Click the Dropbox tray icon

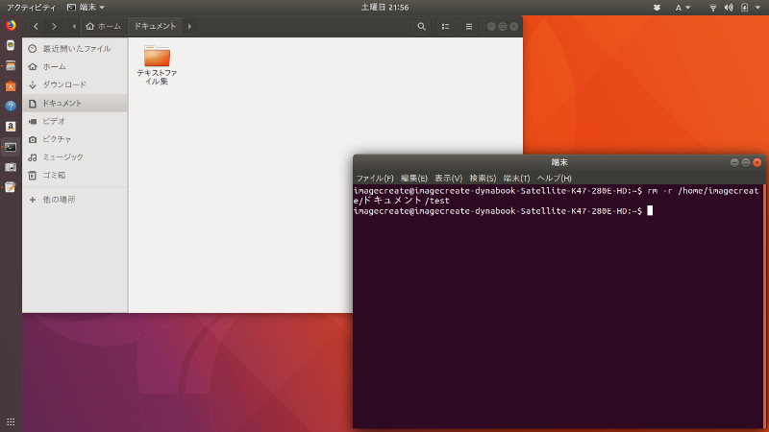pos(657,8)
